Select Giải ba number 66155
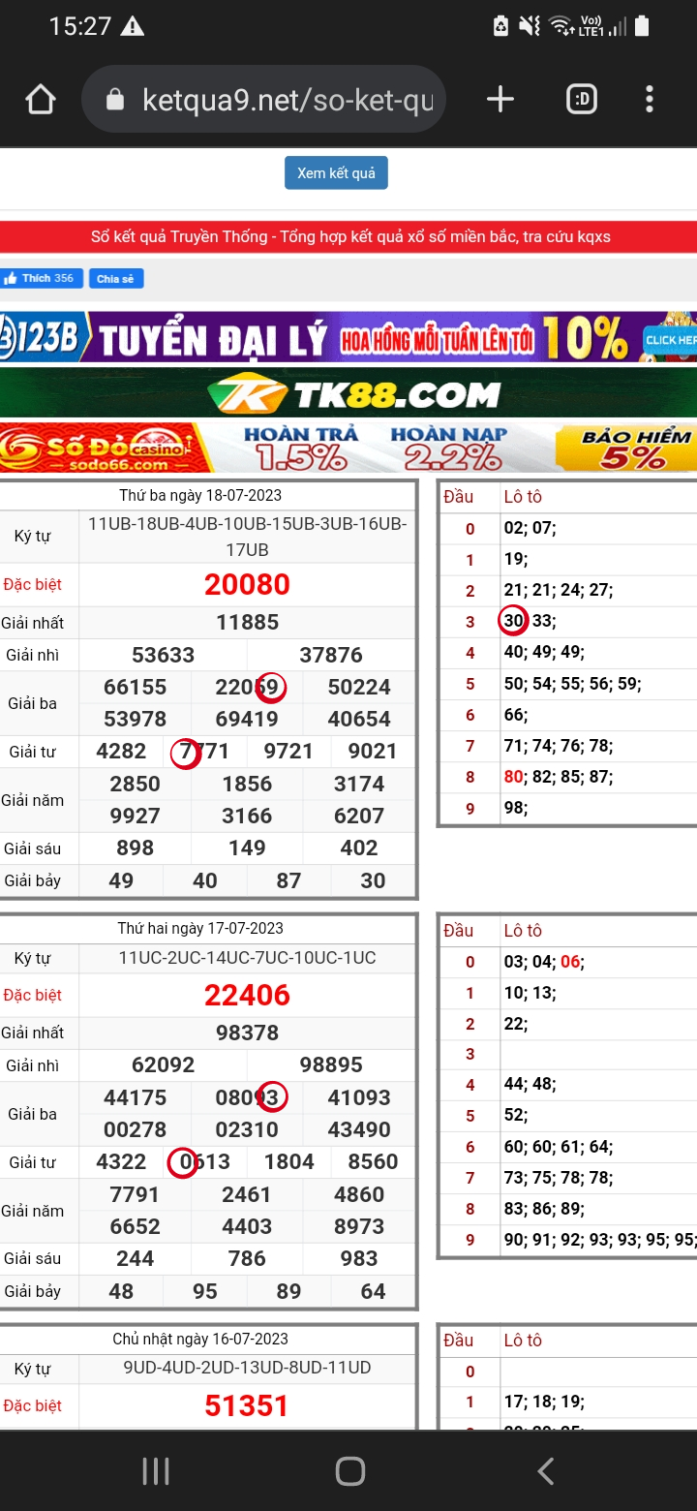This screenshot has height=1511, width=697. (x=135, y=687)
